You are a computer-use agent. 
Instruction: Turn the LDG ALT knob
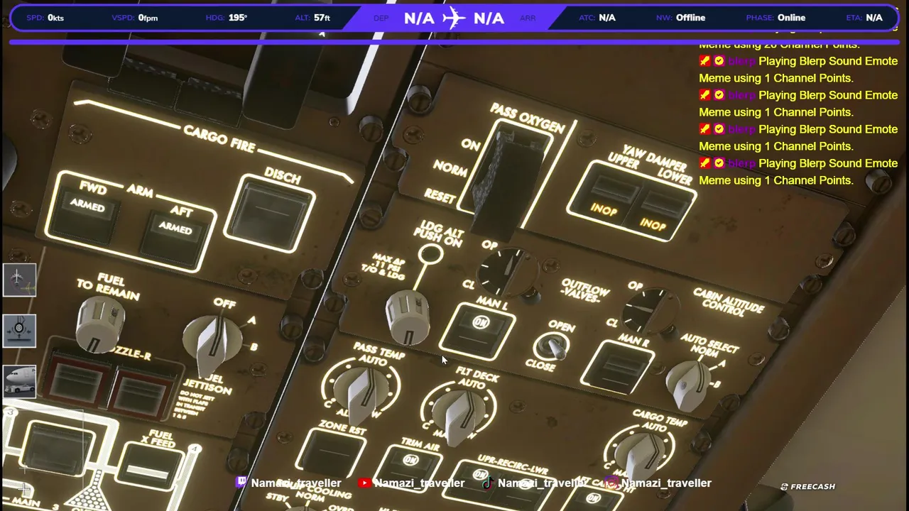(x=407, y=317)
